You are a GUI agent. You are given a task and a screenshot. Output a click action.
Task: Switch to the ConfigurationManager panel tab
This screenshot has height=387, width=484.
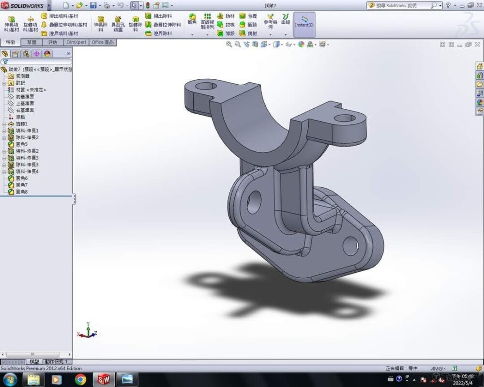pos(26,54)
